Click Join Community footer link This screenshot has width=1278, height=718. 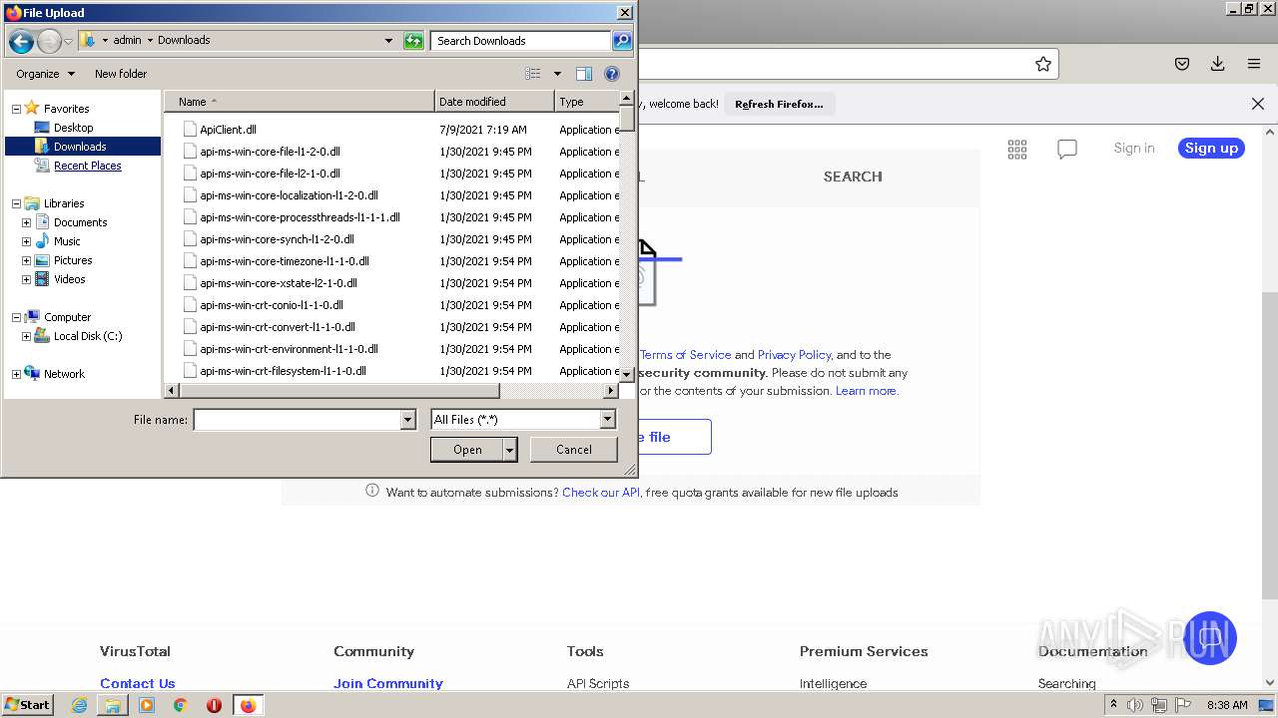tap(388, 684)
